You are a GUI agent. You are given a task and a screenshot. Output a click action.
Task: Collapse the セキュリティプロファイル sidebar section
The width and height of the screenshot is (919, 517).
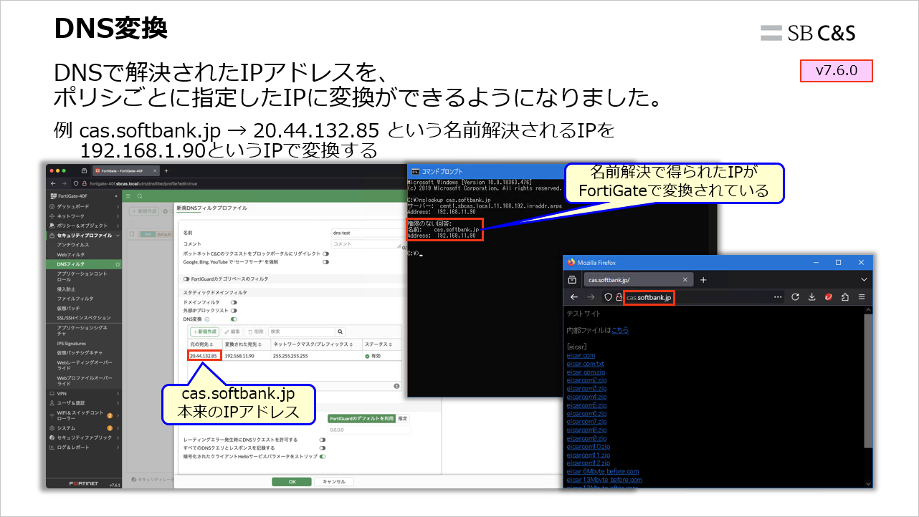83,236
